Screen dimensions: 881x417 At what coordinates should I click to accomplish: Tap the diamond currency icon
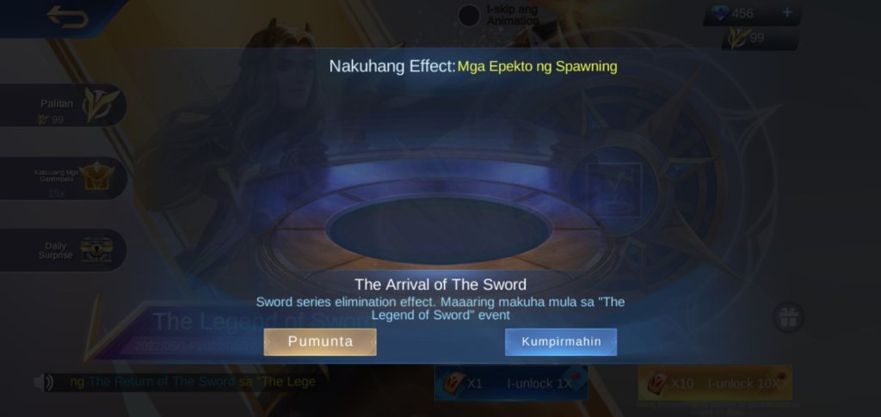(720, 13)
